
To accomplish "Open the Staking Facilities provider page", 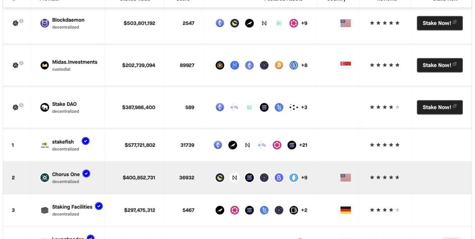I will point(72,207).
